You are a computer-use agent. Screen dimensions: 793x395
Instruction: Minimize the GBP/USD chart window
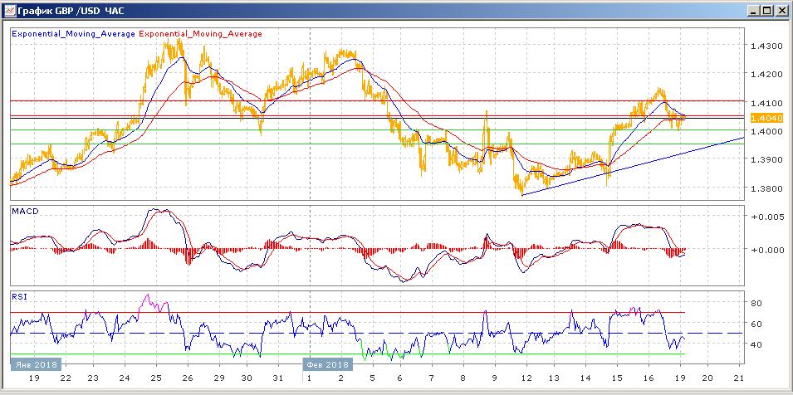[753, 11]
